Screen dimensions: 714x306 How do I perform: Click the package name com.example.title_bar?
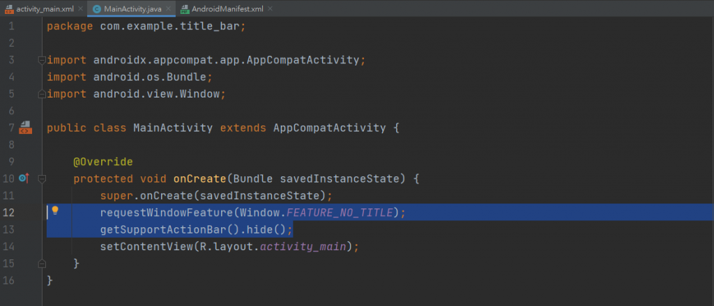point(169,26)
